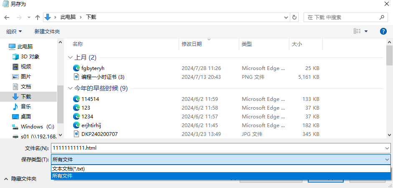Screen dimensions: 393x188
Task: Go up one folder level
Action: [x=38, y=18]
